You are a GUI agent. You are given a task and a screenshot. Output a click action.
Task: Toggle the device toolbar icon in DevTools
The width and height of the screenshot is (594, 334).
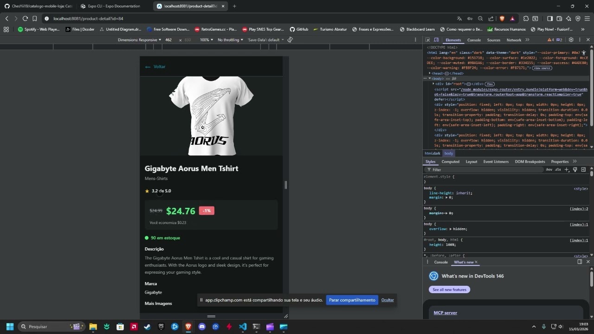pyautogui.click(x=436, y=40)
